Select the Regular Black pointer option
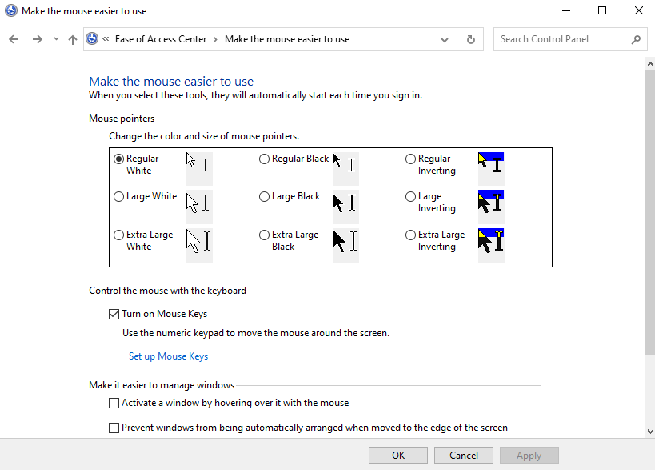 pyautogui.click(x=264, y=159)
